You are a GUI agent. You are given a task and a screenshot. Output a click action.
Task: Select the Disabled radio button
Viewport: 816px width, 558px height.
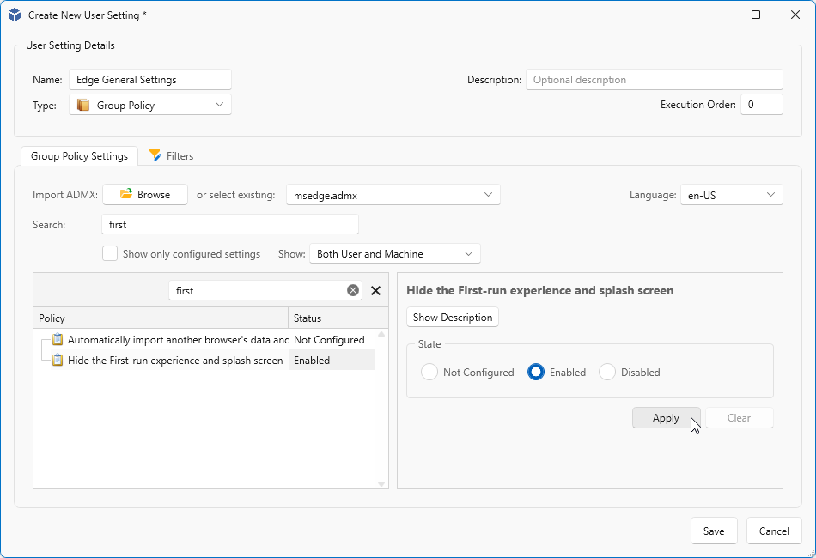click(607, 372)
